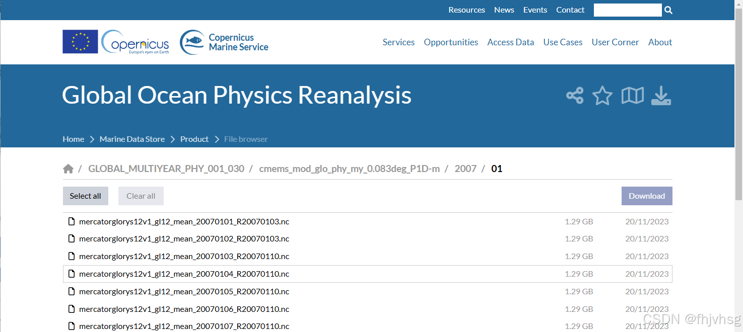The image size is (743, 332).
Task: Click the search magnifier icon
Action: [x=668, y=10]
